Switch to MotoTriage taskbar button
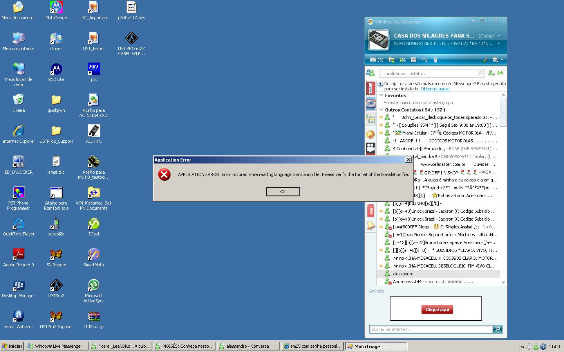This screenshot has height=352, width=564. point(376,346)
